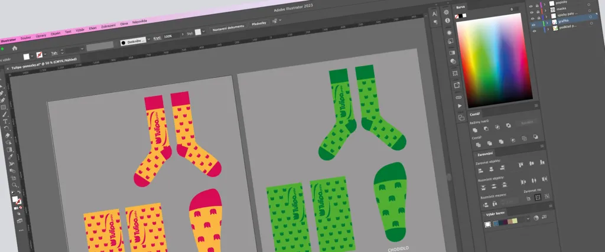Click the Actions play panel icon

(460, 106)
